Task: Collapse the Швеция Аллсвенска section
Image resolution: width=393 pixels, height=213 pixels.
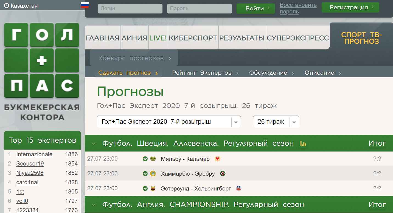Action: pos(94,144)
